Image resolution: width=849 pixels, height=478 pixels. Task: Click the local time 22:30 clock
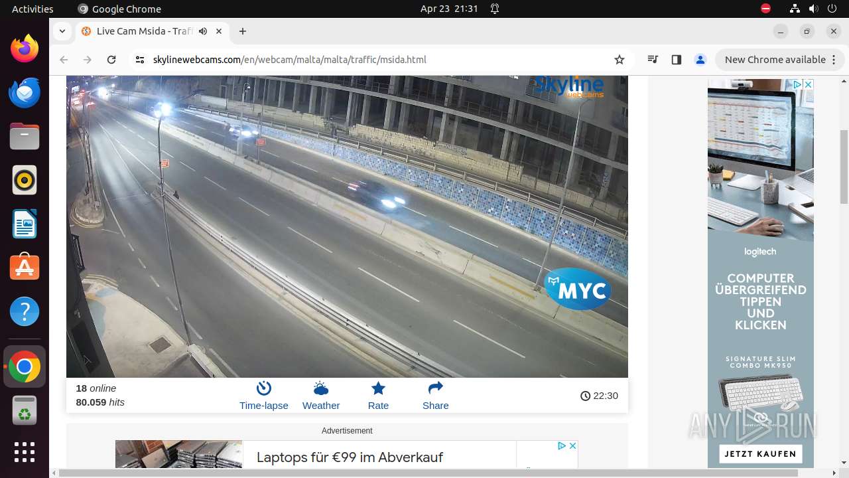tap(599, 396)
